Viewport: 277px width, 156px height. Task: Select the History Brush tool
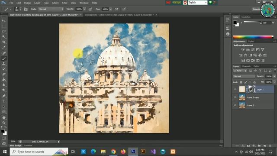click(x=4, y=69)
